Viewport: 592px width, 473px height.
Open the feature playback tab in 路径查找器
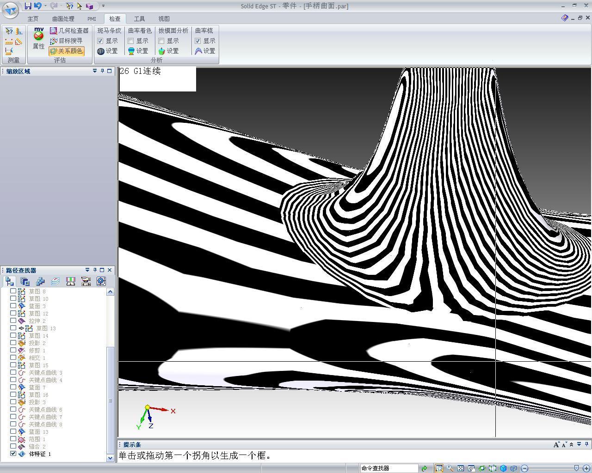pos(86,281)
